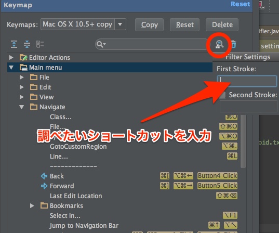279x233 pixels.
Task: Collapse the Main menu node
Action: tap(11, 68)
